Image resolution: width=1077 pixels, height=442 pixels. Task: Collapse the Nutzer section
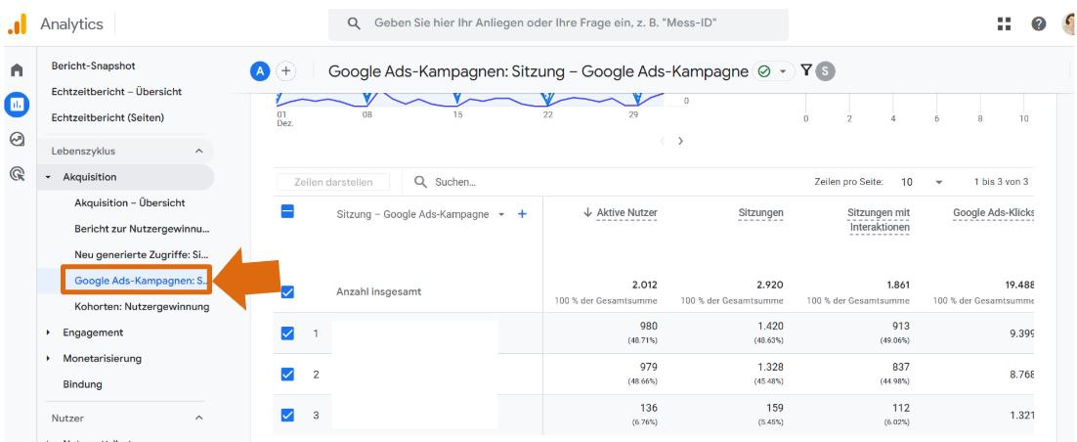coord(199,418)
